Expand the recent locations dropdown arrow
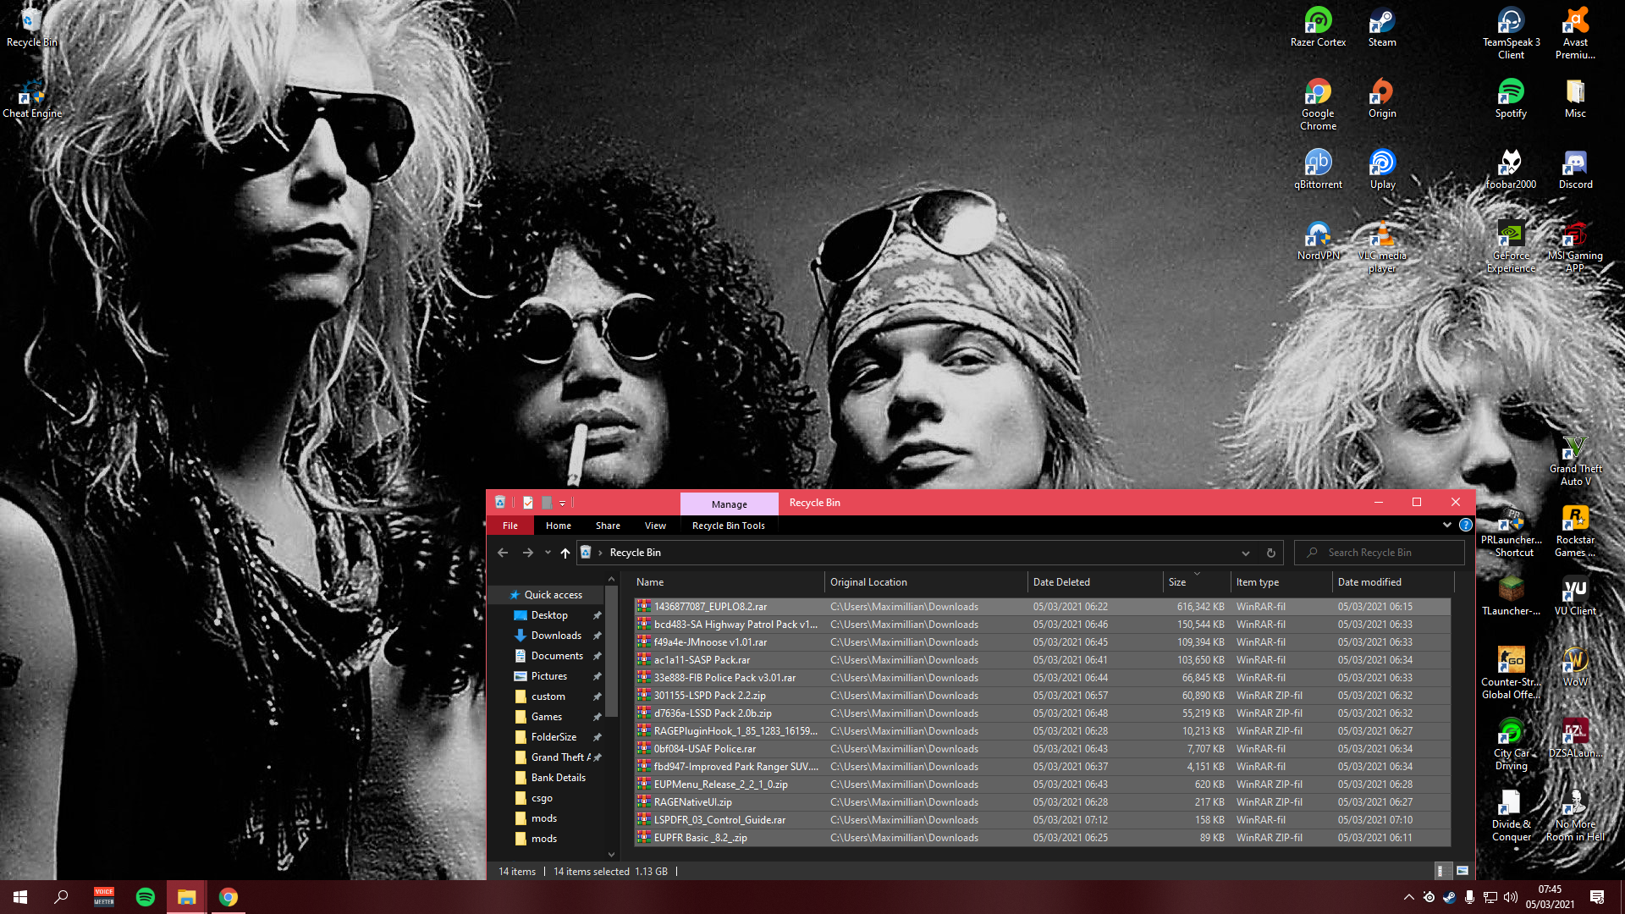The image size is (1625, 914). (548, 553)
